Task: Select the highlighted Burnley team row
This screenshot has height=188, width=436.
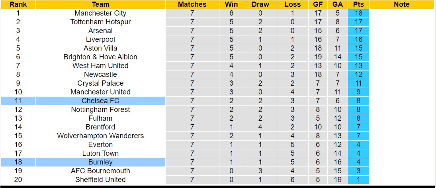Action: (x=100, y=162)
